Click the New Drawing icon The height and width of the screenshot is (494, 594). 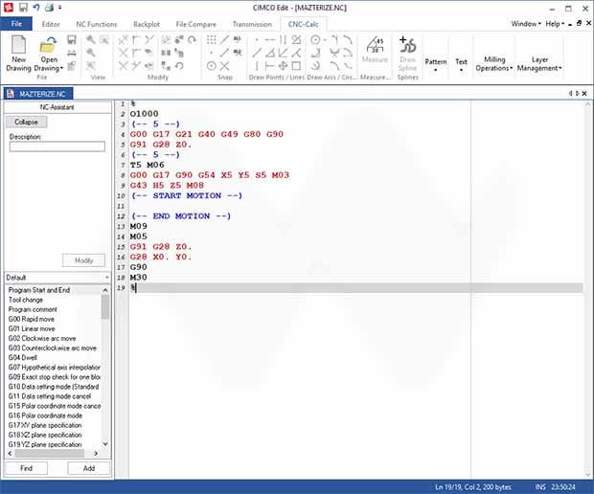tap(18, 45)
